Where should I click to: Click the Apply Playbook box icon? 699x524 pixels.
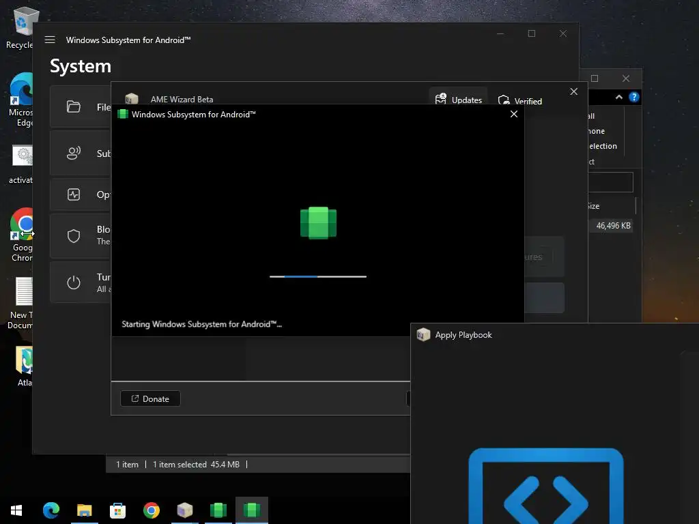point(423,334)
